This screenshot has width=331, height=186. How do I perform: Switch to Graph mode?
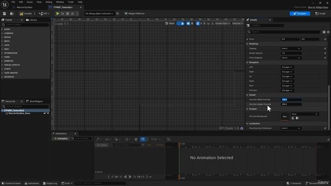click(x=321, y=13)
